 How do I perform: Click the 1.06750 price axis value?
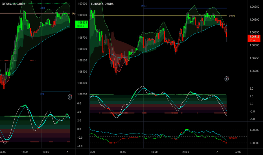pos(255,58)
